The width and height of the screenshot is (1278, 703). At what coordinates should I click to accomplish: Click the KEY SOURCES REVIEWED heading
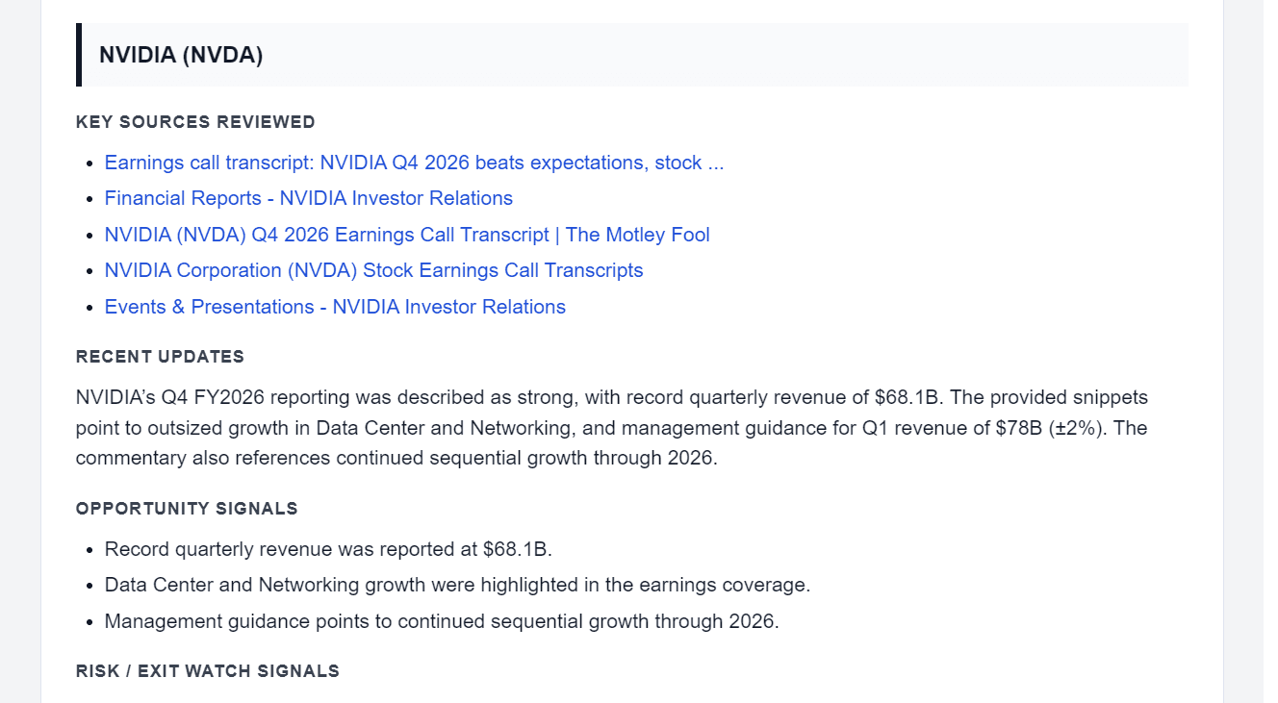click(x=195, y=122)
